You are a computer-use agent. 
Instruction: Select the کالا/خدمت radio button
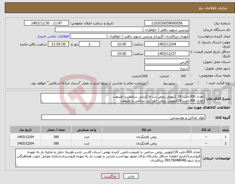coord(152,75)
